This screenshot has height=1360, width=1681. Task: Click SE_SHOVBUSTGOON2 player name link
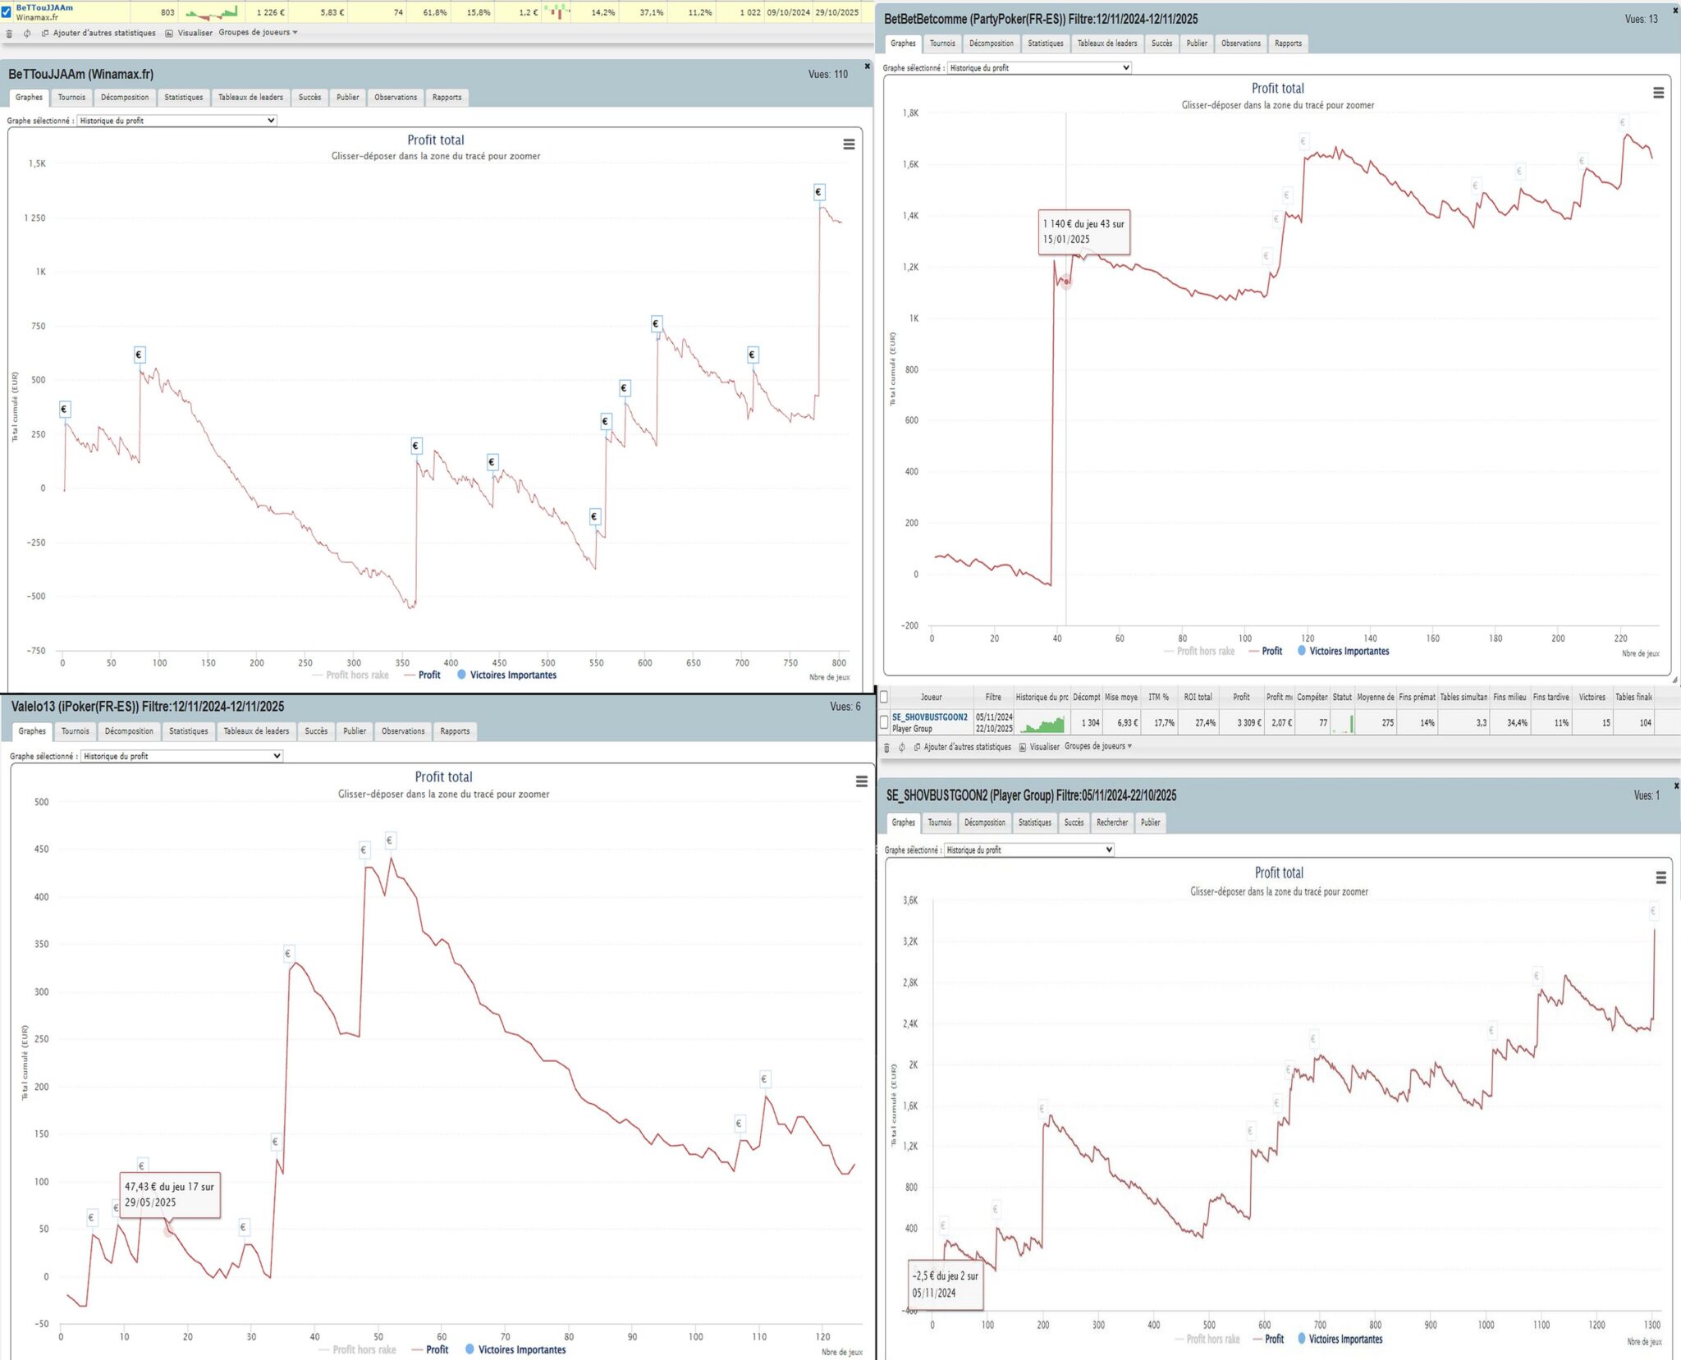(x=929, y=717)
